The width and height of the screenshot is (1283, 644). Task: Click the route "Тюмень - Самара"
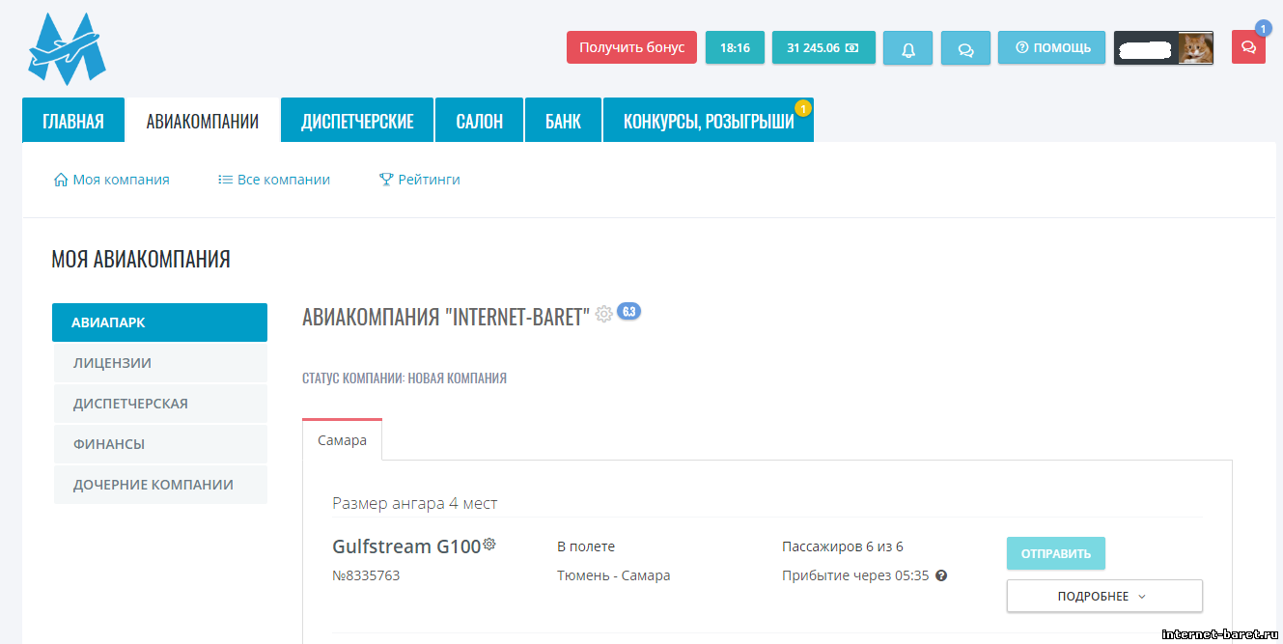click(614, 575)
